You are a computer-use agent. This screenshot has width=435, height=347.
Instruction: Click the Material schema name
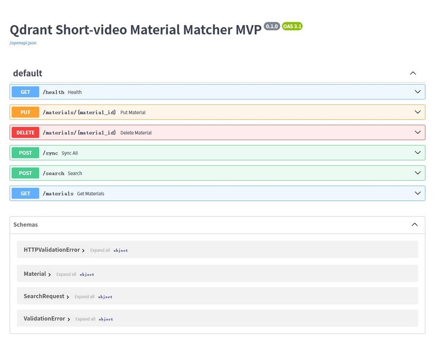click(x=35, y=274)
